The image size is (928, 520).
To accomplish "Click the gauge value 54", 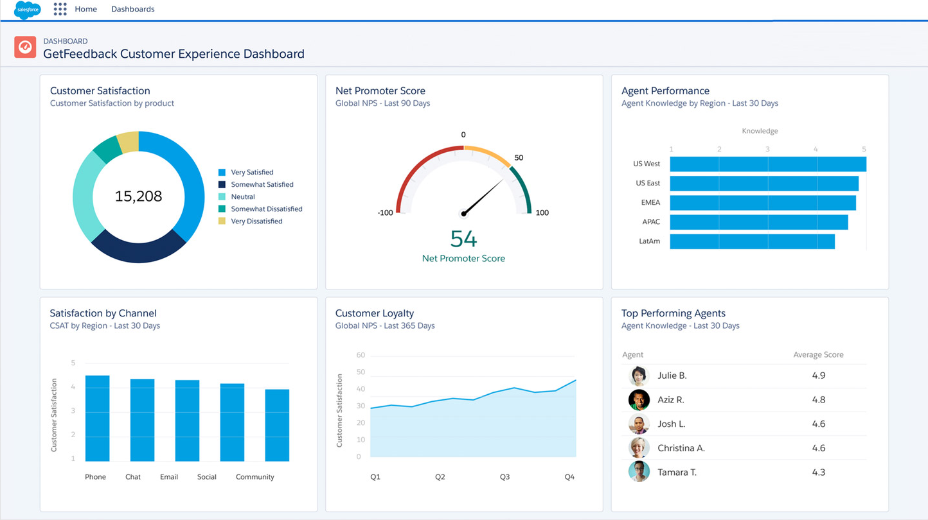I will [463, 239].
